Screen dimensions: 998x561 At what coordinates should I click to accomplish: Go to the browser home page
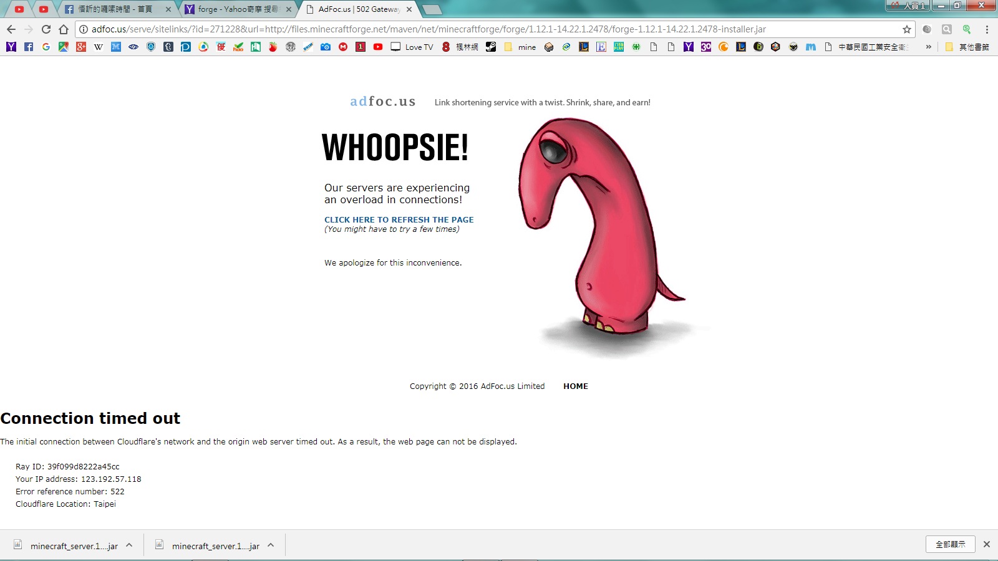pyautogui.click(x=64, y=29)
